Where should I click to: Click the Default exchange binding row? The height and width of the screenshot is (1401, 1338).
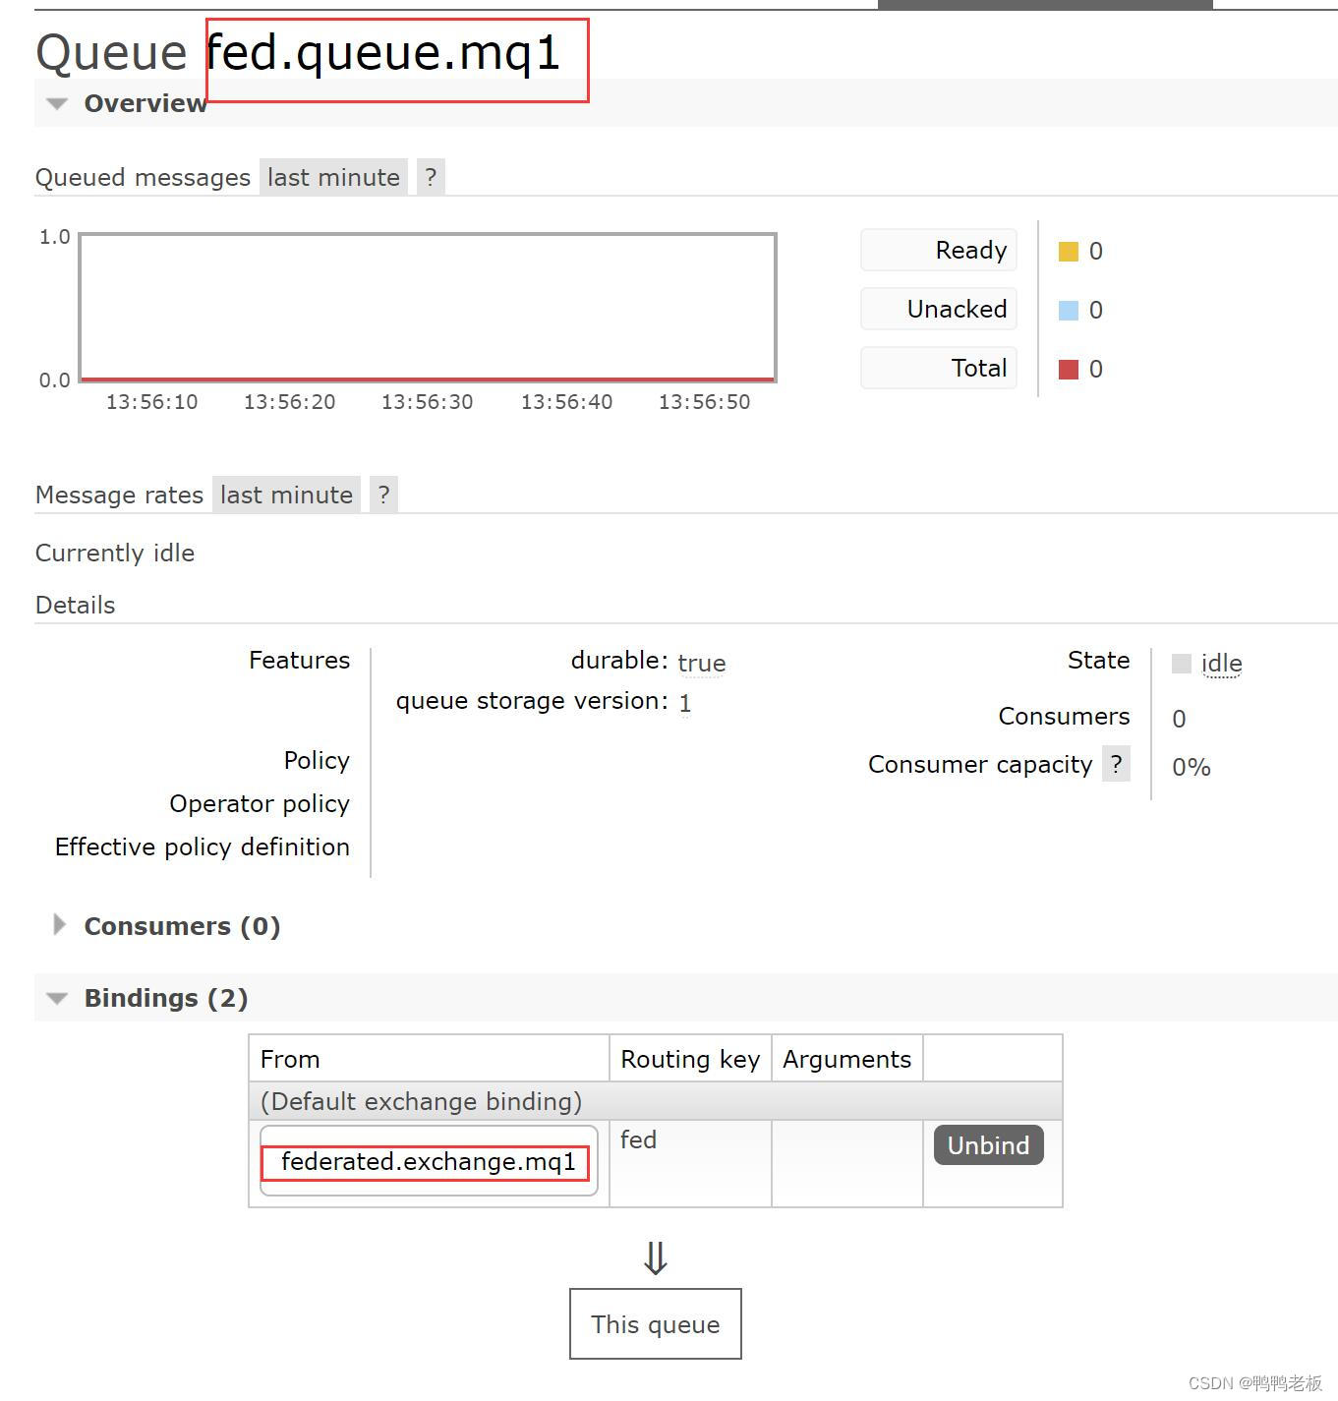click(656, 1101)
